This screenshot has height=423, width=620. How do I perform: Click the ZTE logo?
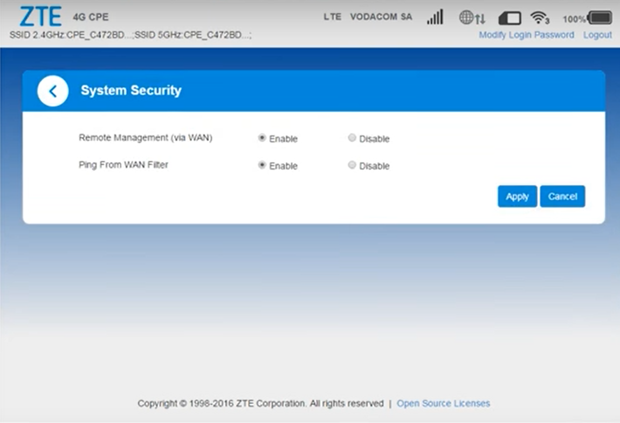(x=40, y=16)
